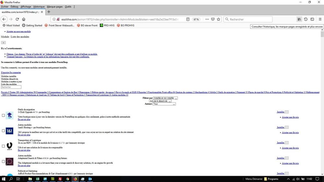Screen dimensions: 324x182
Task: Close the esolithe.com tab
Action: tap(42, 12)
